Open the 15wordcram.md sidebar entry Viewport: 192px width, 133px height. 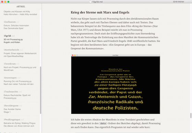point(20,67)
